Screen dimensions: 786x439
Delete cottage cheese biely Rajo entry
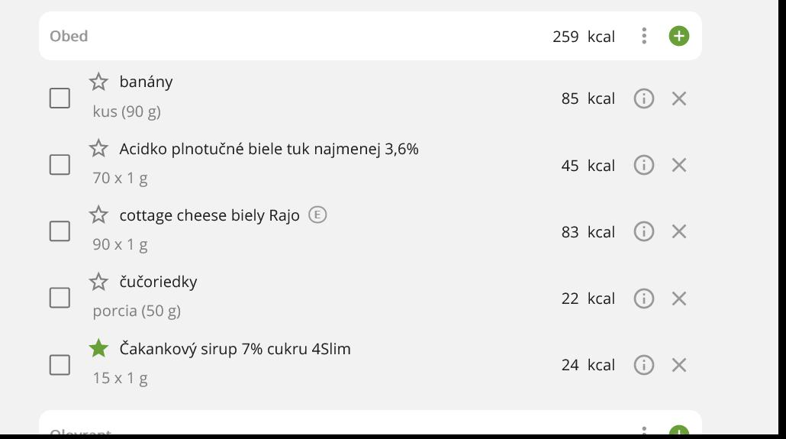[678, 231]
